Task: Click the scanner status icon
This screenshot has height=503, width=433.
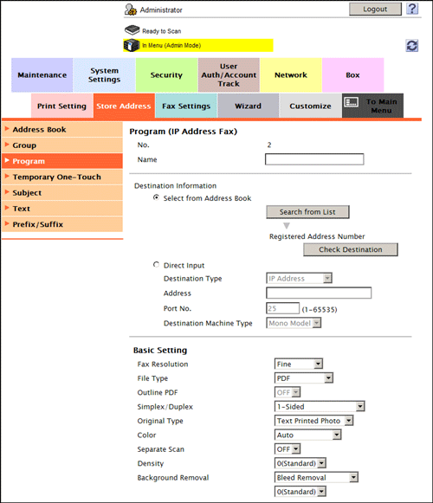Action: point(132,30)
